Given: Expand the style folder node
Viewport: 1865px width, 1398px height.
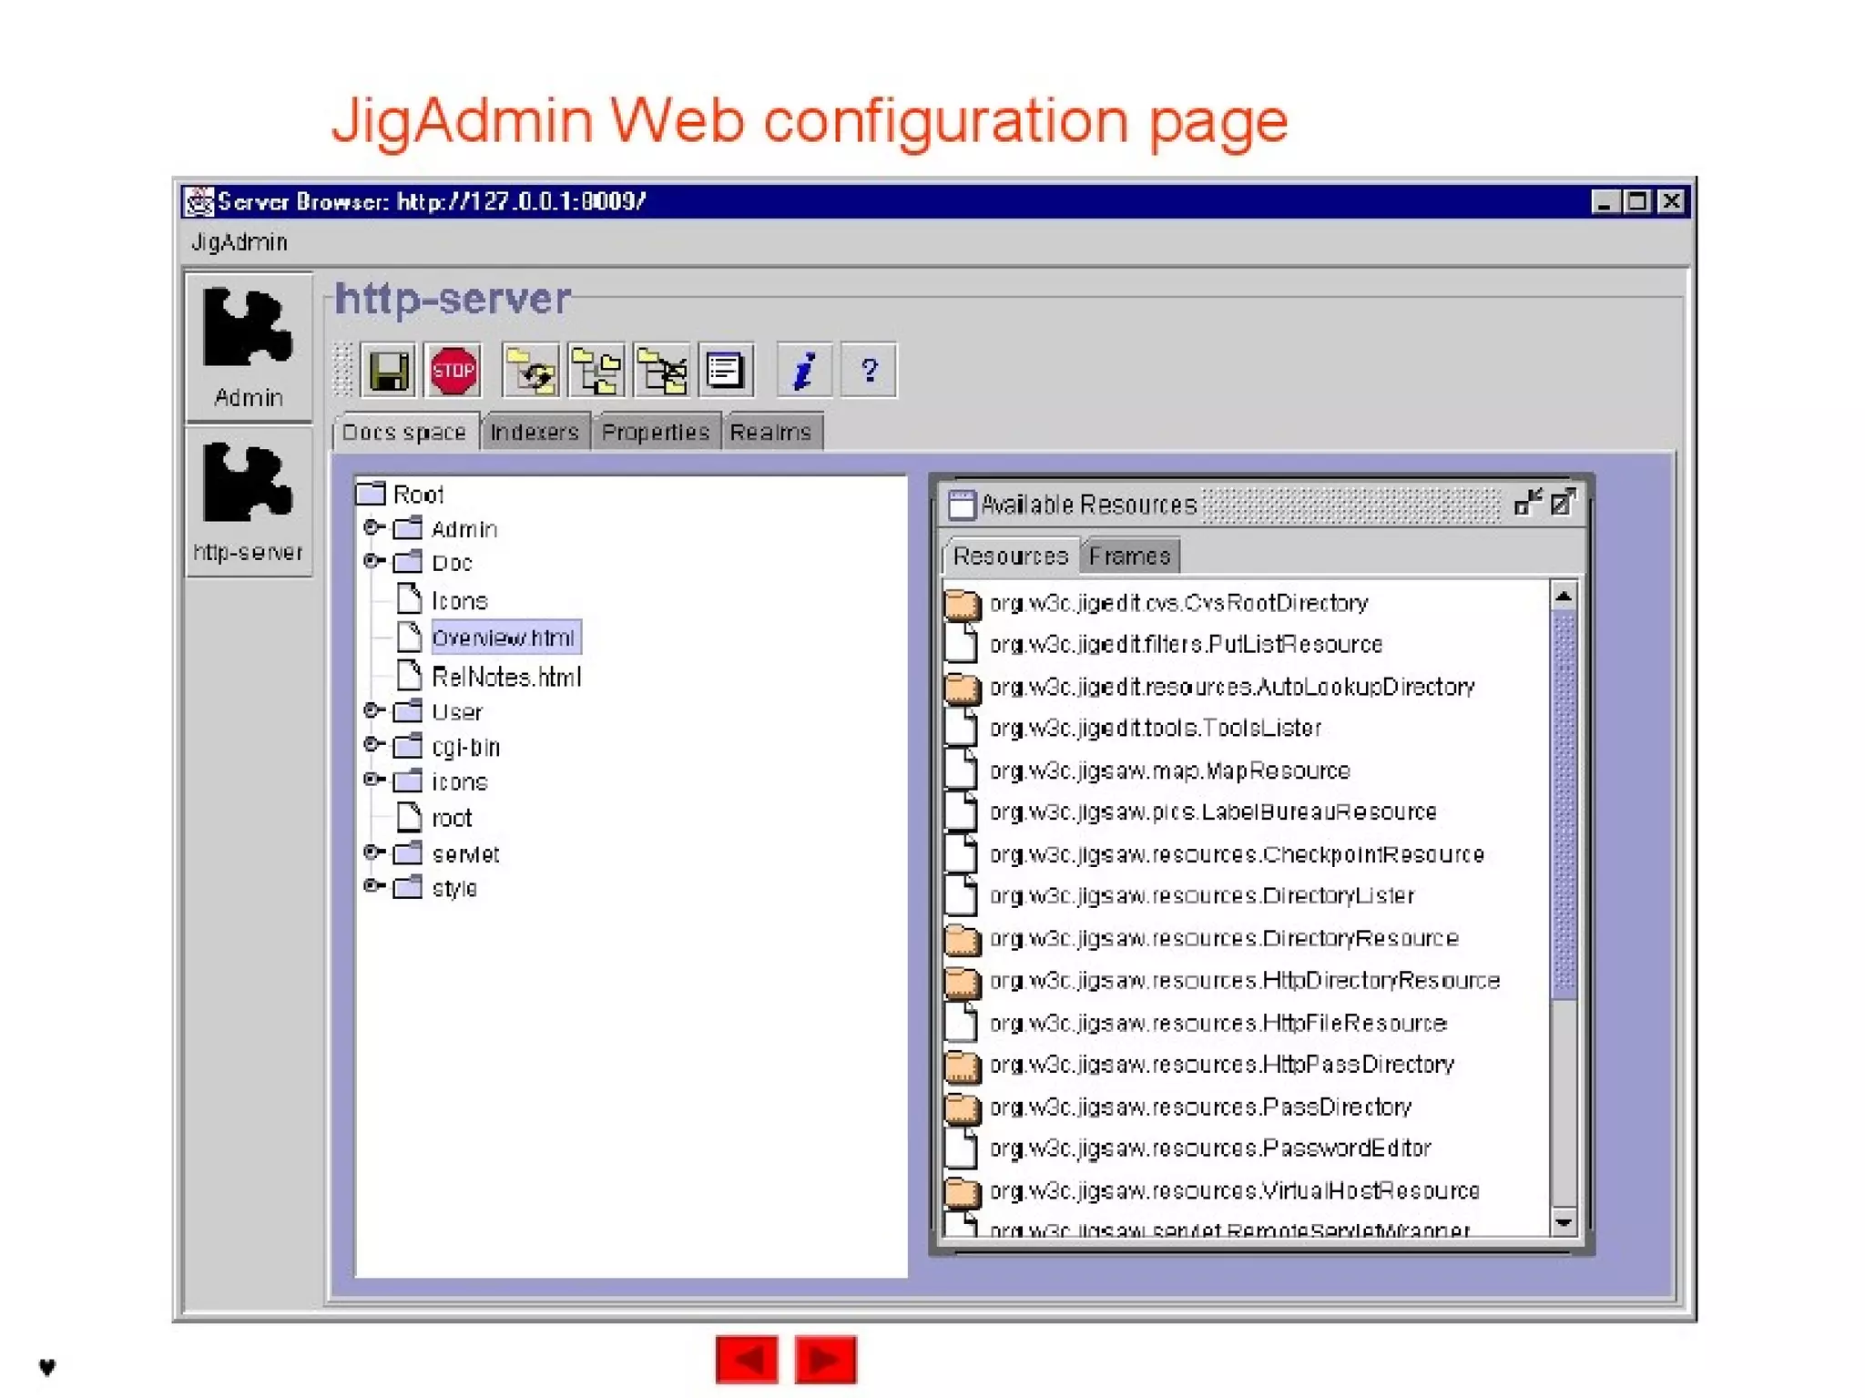Looking at the screenshot, I should tap(373, 886).
